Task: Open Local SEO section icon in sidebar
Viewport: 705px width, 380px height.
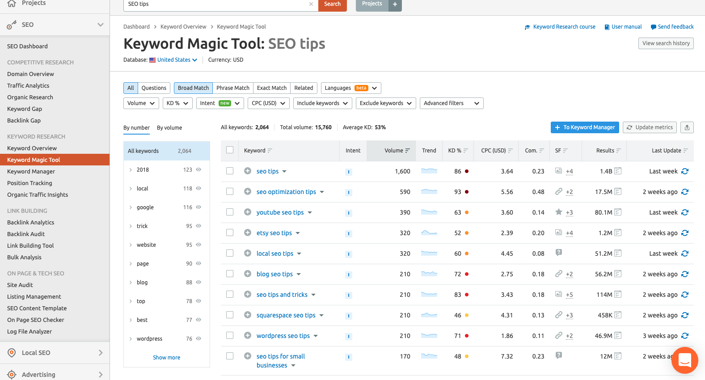Action: pos(12,353)
